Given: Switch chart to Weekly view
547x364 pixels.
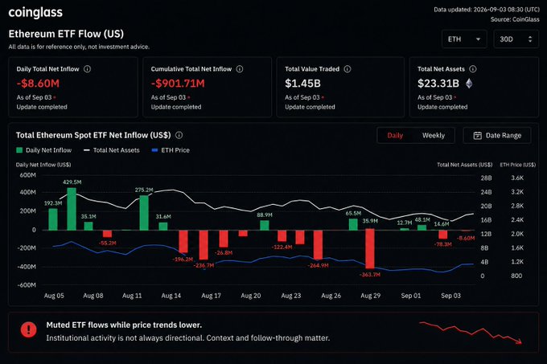Looking at the screenshot, I should click(434, 136).
